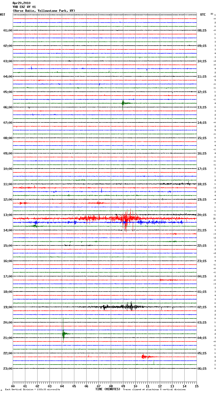Image resolution: width=217 pixels, height=393 pixels.
Task: Click the date text "Apr20,2010"
Action: 21,3
